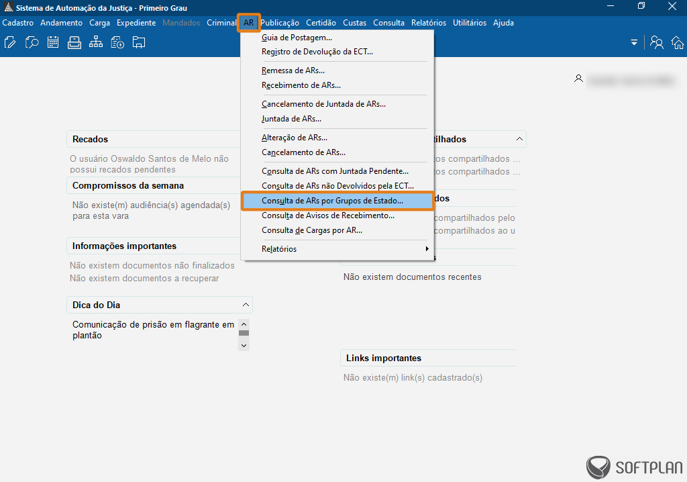Open the Ajuda menu
Viewport: 687px width, 482px height.
(503, 23)
